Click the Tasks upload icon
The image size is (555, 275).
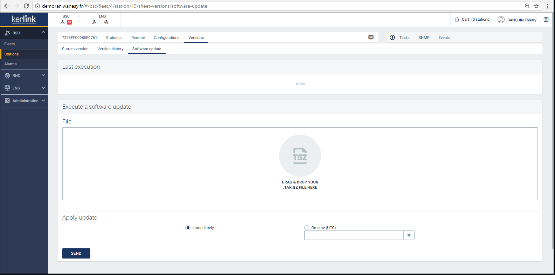392,38
